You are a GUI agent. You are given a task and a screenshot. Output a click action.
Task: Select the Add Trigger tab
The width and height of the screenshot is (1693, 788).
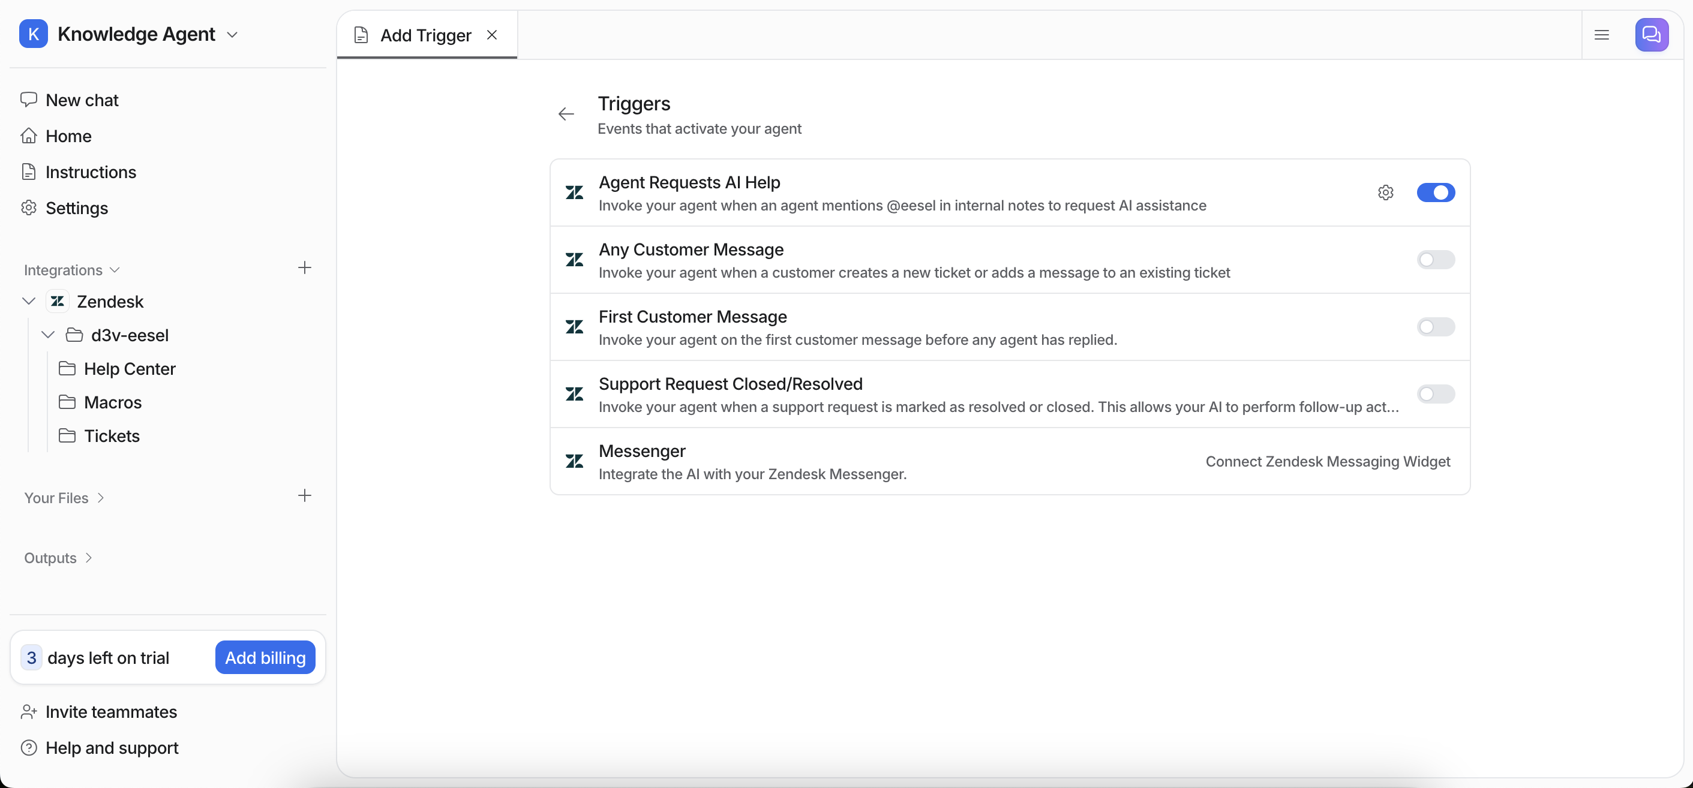pos(425,35)
